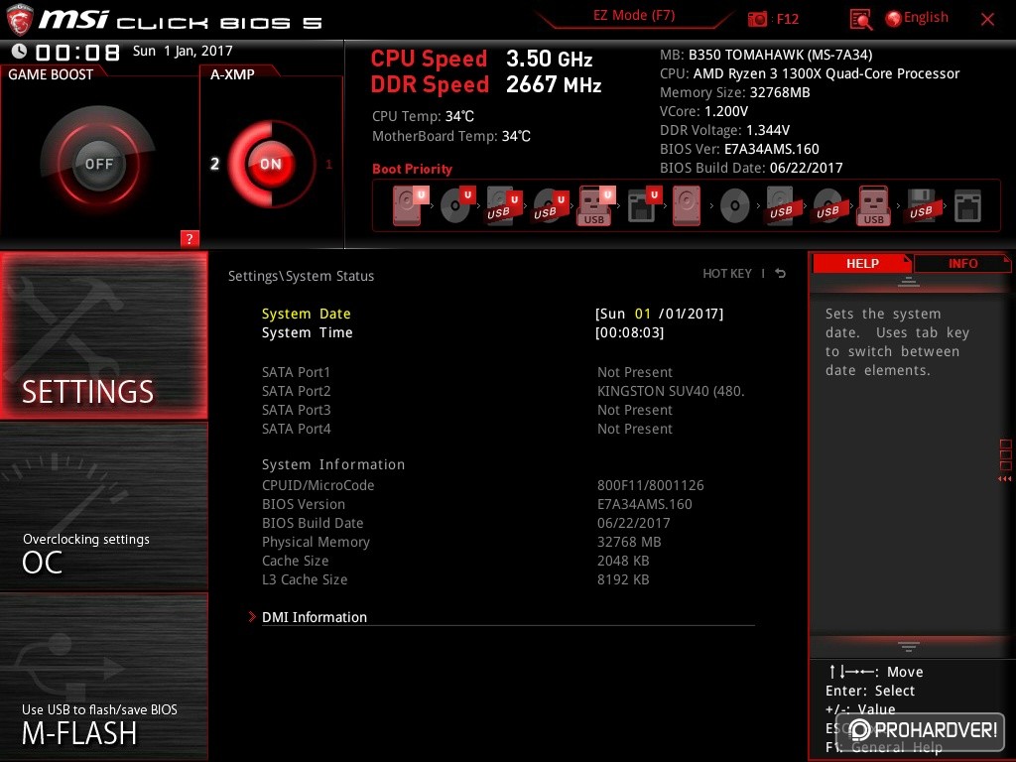
Task: Select the legacy CD/DVD boot device icon
Action: 735,206
